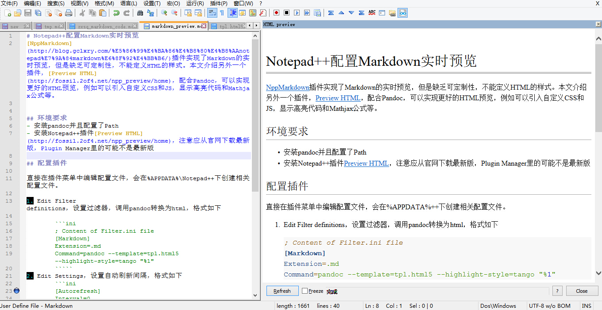Click the Cut scissors icon

point(82,13)
